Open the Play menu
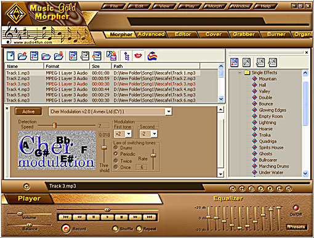The width and height of the screenshot is (314, 238). (x=190, y=6)
